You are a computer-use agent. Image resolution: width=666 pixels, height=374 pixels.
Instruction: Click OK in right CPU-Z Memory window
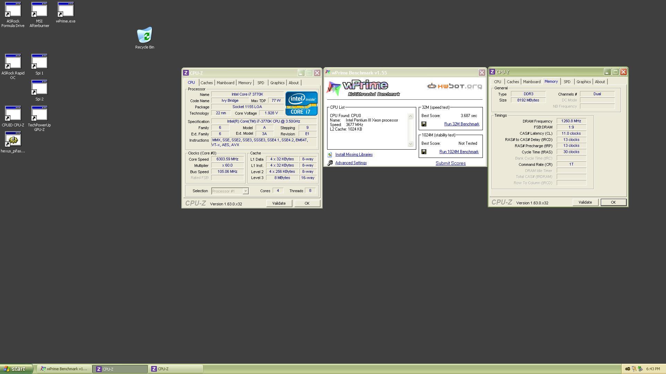613,202
